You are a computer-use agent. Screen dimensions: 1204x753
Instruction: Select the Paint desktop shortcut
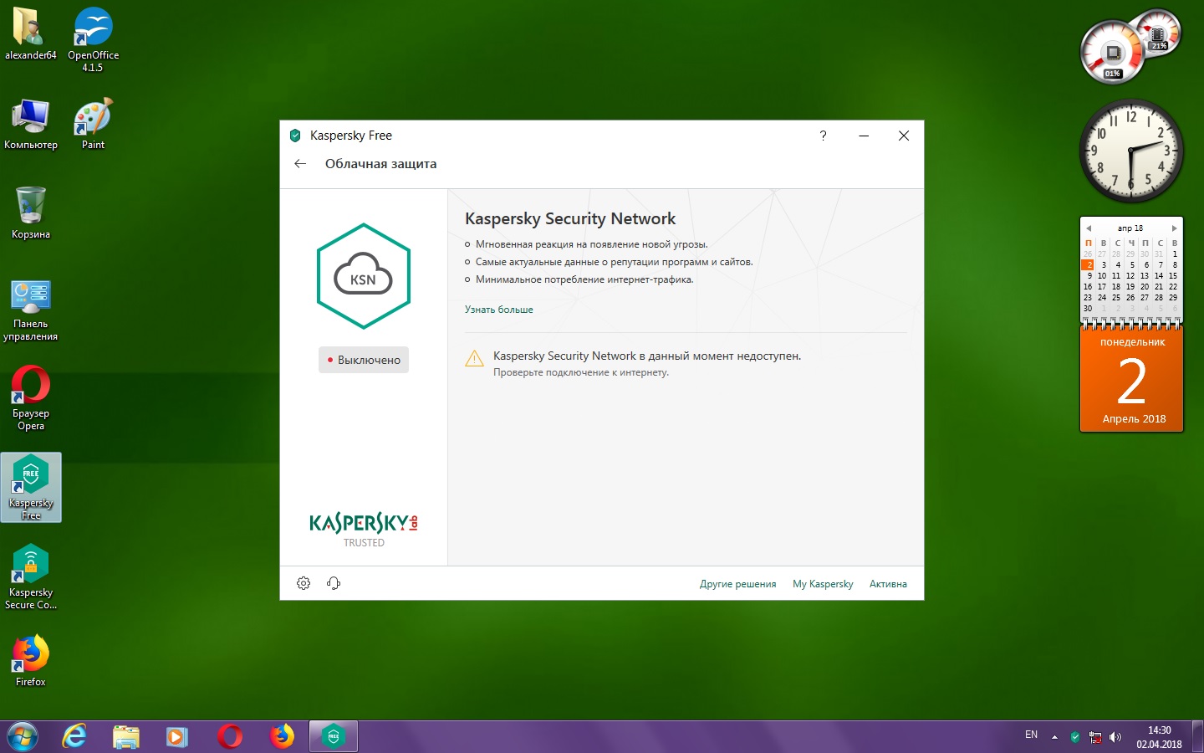point(93,124)
